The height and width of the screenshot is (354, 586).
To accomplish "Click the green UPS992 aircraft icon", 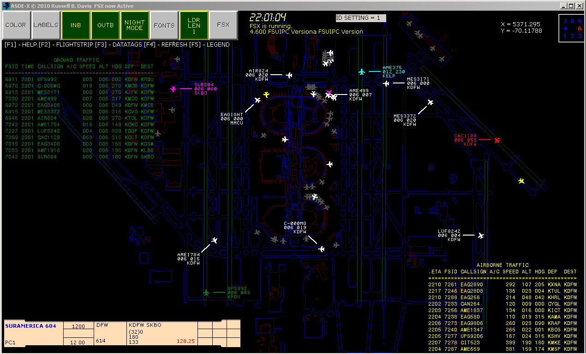I will [206, 292].
